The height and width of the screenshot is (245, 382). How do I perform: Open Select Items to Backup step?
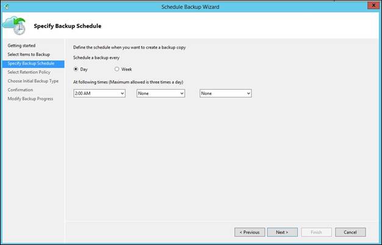point(29,54)
